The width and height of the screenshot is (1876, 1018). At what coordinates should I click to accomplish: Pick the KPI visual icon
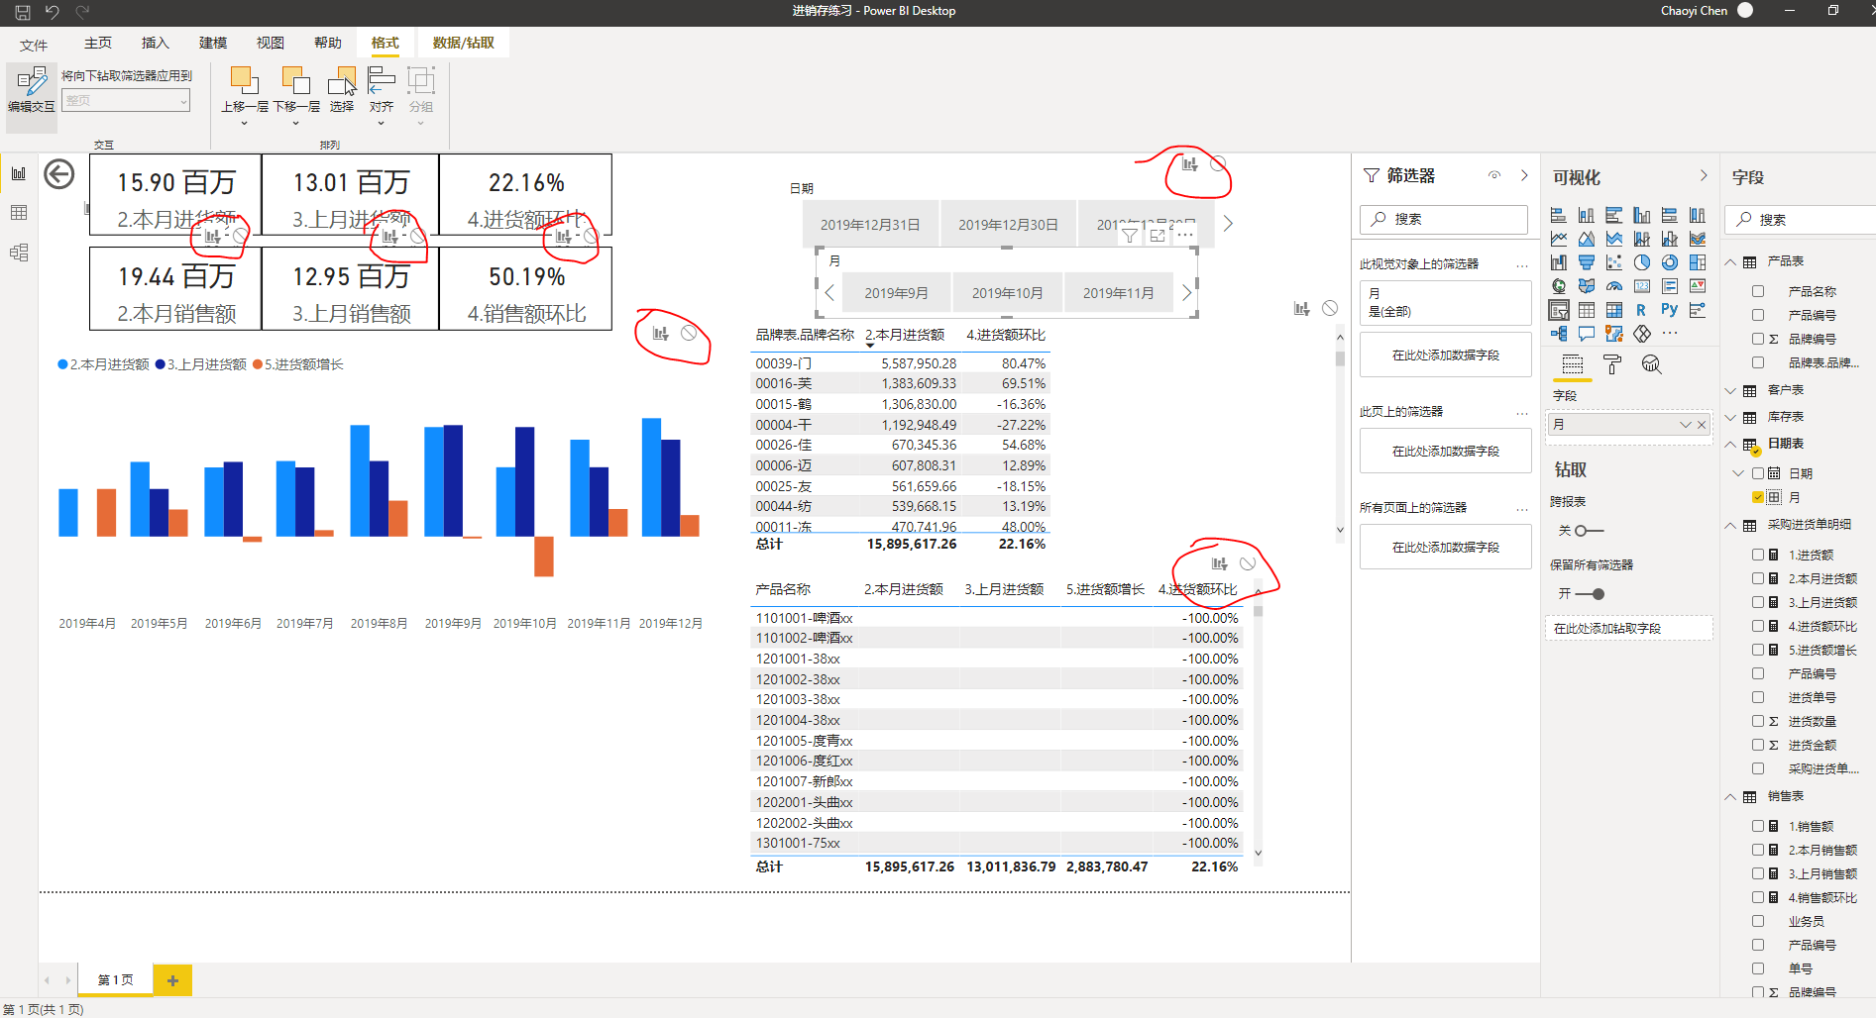point(1698,286)
